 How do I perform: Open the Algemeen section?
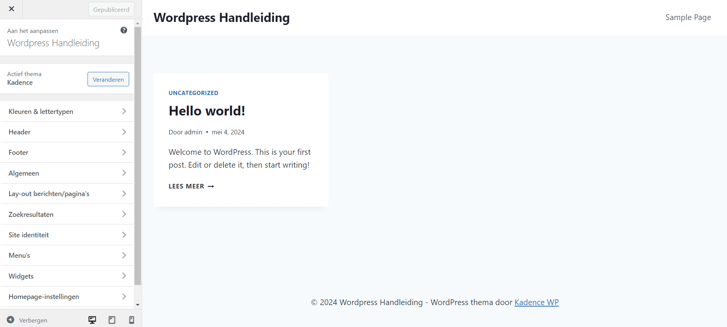coord(67,173)
